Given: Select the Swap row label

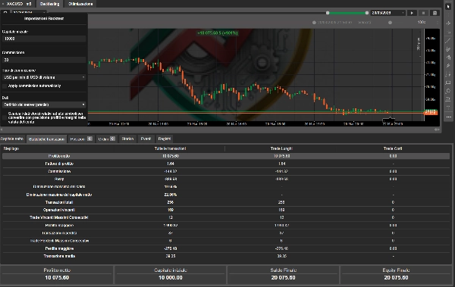Looking at the screenshot, I should pos(59,179).
